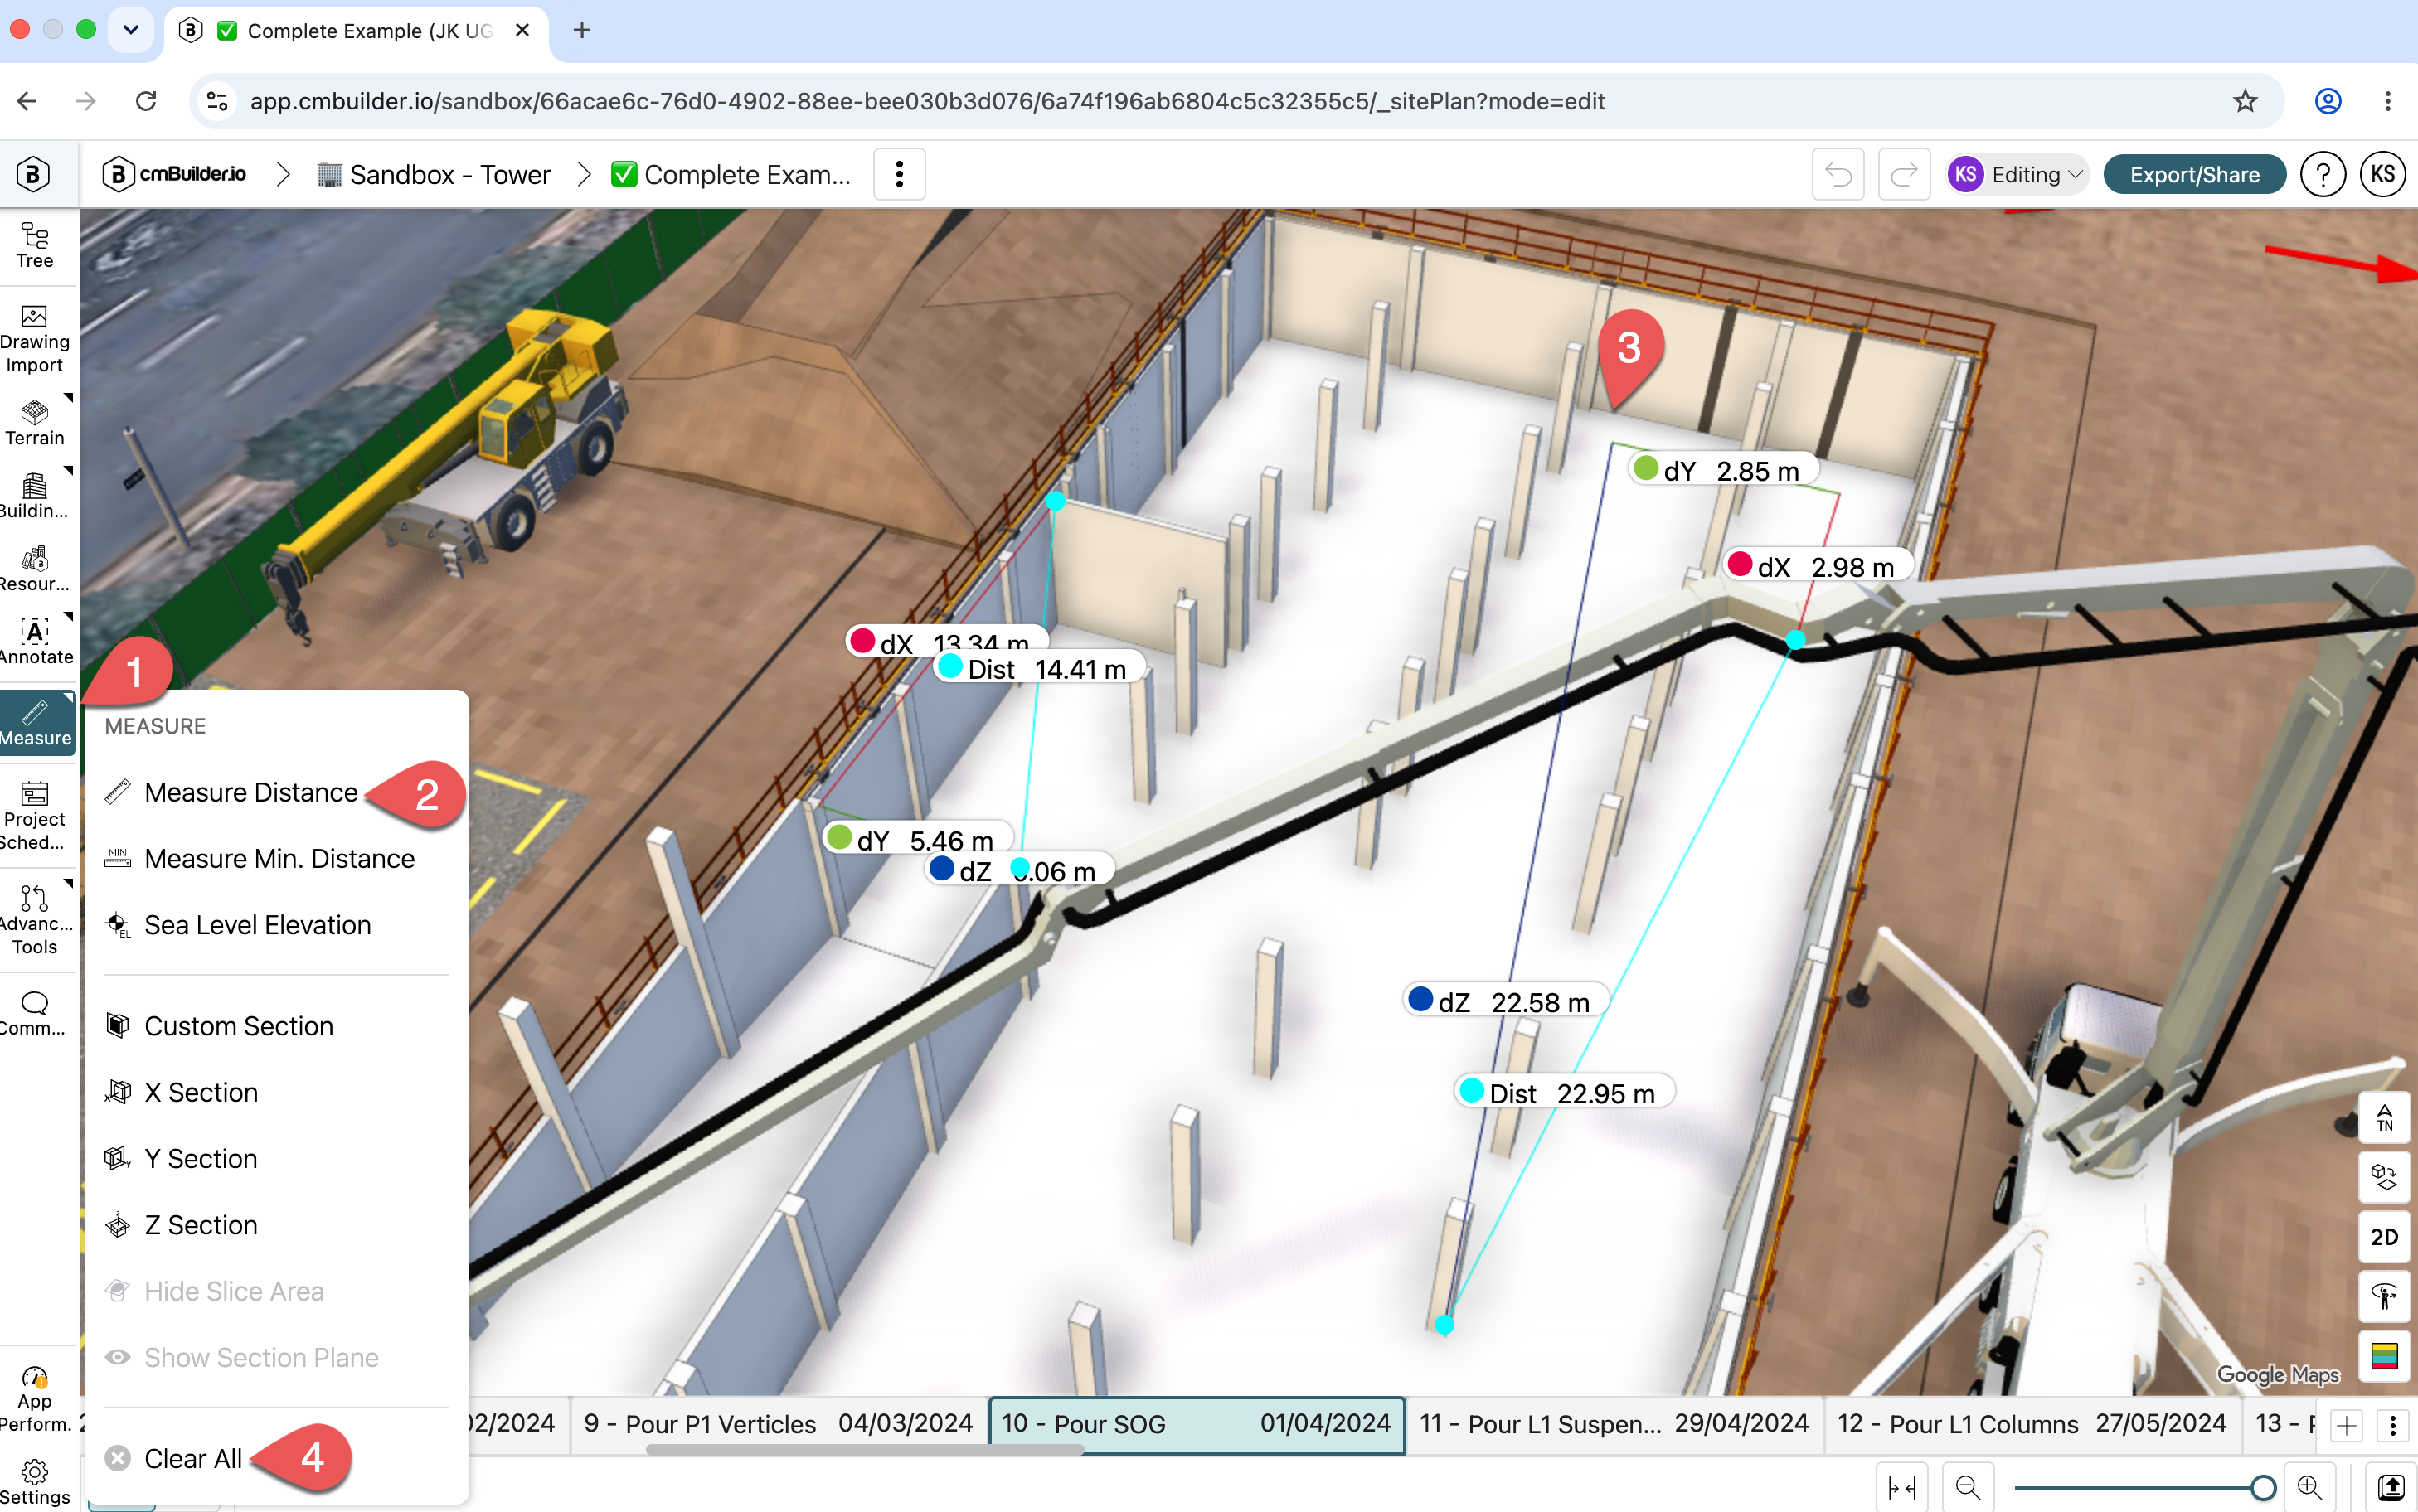
Task: Reload the browser page
Action: 146,101
